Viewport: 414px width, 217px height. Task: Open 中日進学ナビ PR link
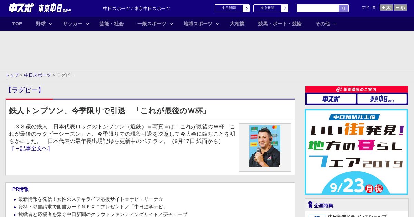click(x=93, y=207)
